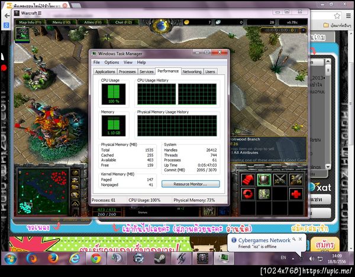Open the Chrome hamburger menu
Image resolution: width=355 pixels, height=277 pixels.
point(348,15)
